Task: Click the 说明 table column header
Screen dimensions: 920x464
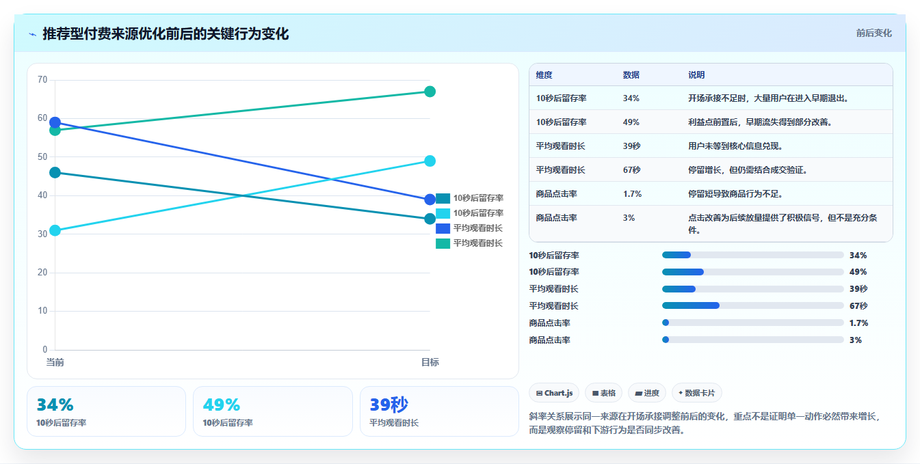Action: [696, 74]
